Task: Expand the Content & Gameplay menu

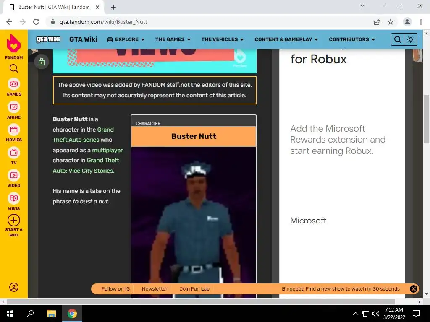Action: pyautogui.click(x=286, y=39)
